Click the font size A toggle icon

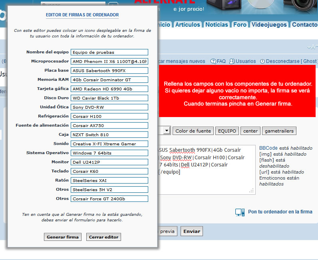point(312,47)
